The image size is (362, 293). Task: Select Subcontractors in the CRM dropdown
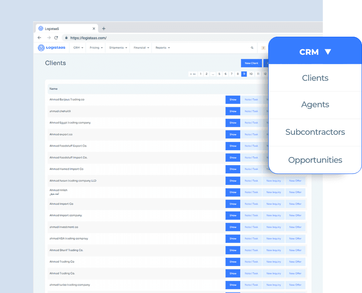315,132
